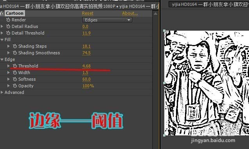Toggle stopwatch for Detail Radius
Image resolution: width=249 pixels, height=149 pixels.
coord(8,26)
